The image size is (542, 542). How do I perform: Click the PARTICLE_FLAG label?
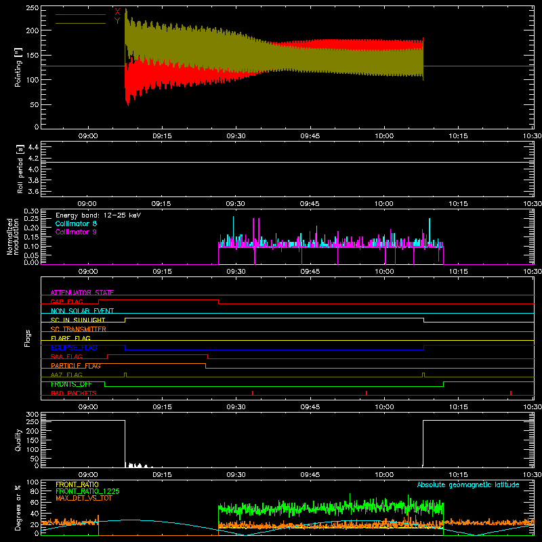[x=76, y=365]
